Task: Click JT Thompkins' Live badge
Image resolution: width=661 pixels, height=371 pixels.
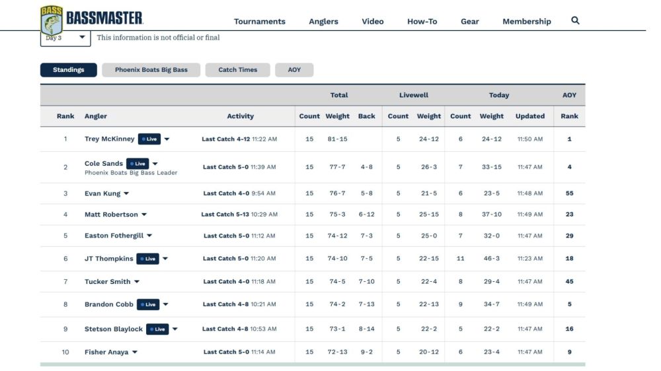Action: (x=147, y=259)
